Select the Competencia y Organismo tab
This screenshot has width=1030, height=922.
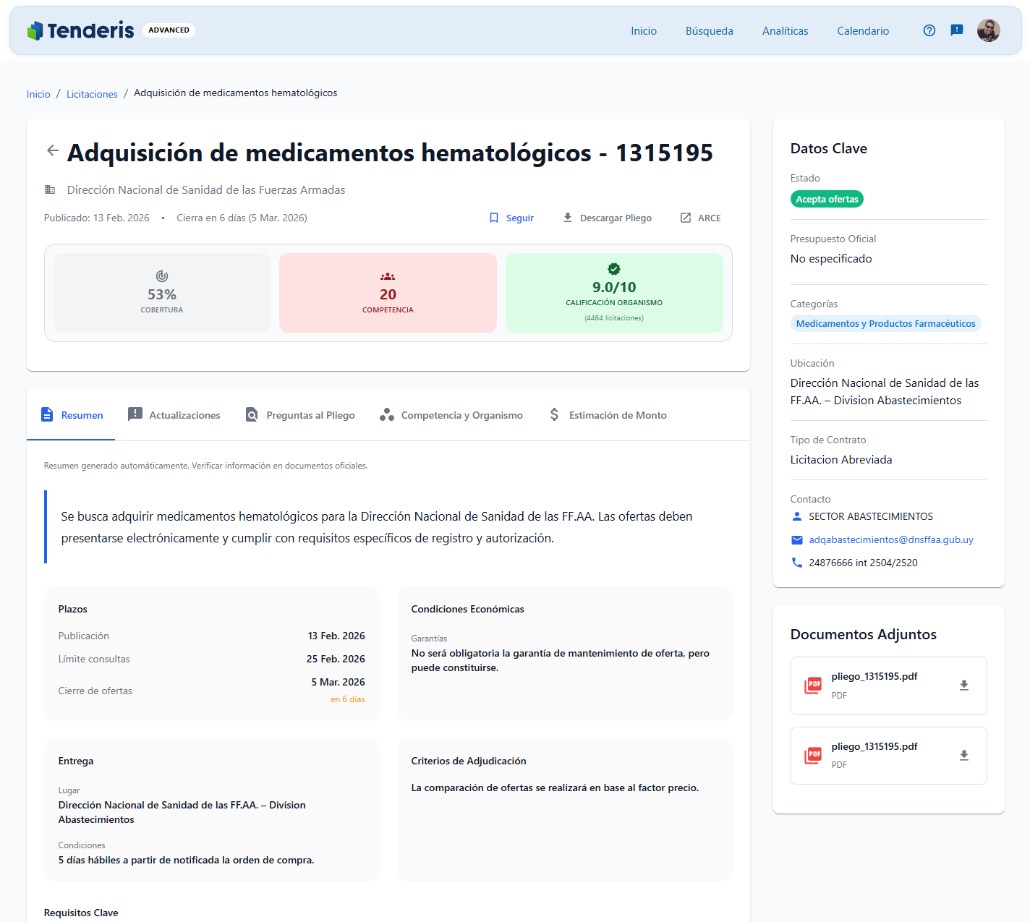pyautogui.click(x=451, y=415)
